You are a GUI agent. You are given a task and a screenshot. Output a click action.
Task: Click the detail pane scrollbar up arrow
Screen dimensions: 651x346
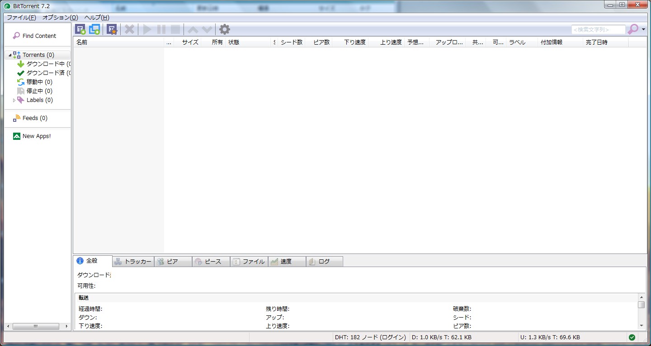[x=642, y=297]
